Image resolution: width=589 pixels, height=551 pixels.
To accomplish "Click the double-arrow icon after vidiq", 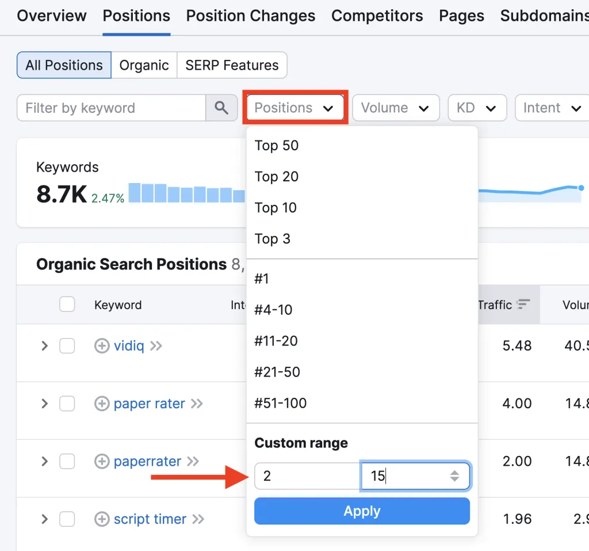I will 156,345.
